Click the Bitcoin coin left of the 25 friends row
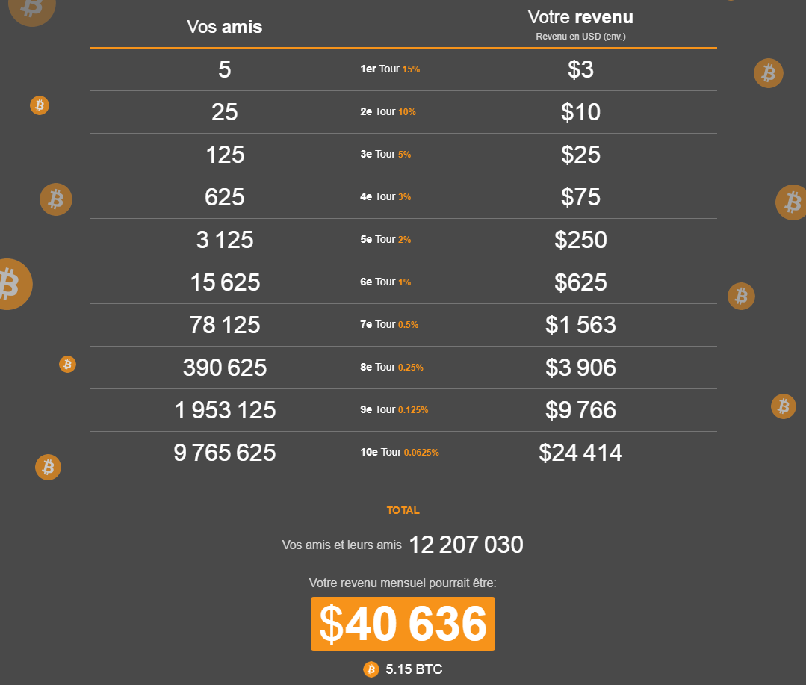The height and width of the screenshot is (685, 806). pyautogui.click(x=40, y=105)
